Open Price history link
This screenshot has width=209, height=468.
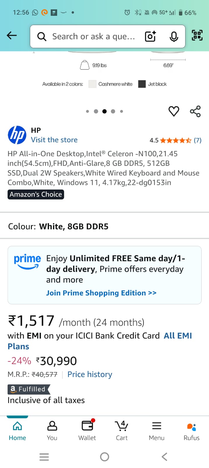pos(90,374)
